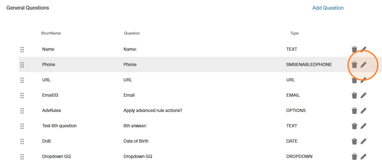Edit the AdvRules question
The height and width of the screenshot is (164, 382).
(363, 111)
